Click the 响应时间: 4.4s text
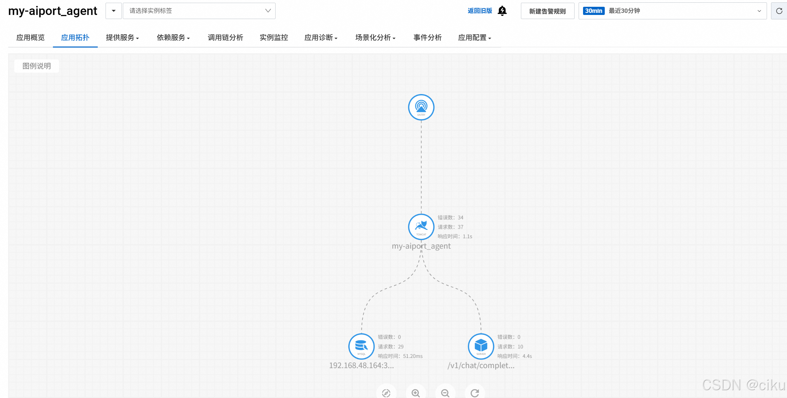This screenshot has width=787, height=398. click(514, 356)
